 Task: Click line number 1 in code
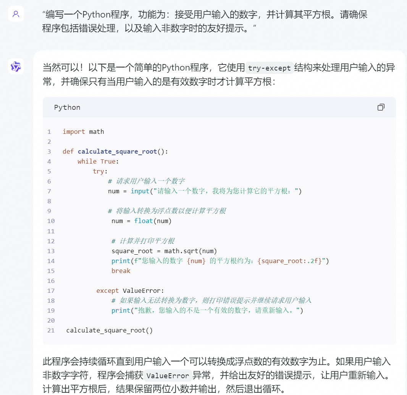(49, 132)
